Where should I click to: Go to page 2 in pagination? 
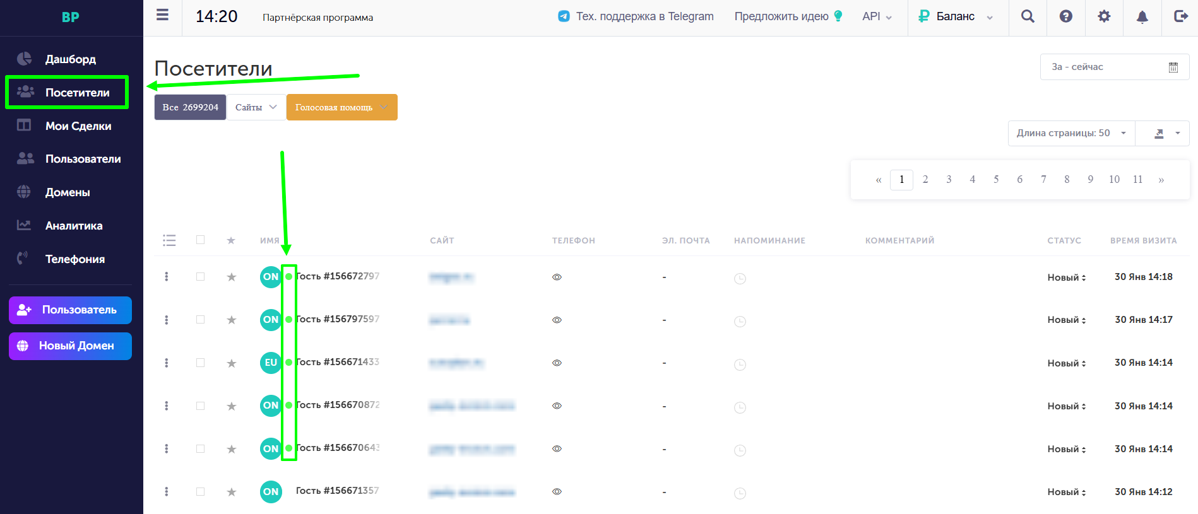point(925,180)
